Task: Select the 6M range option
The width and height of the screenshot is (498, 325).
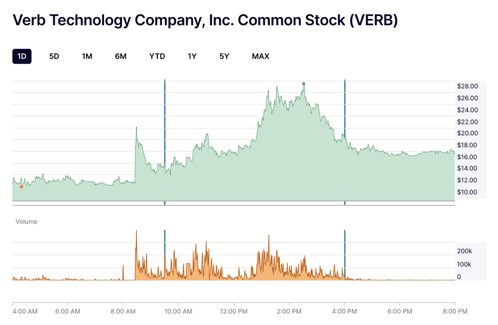Action: point(120,56)
